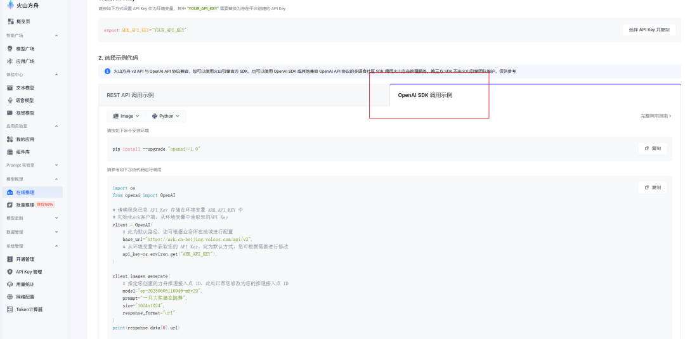Click the 2. 选择示例代码 heading

tap(119, 58)
